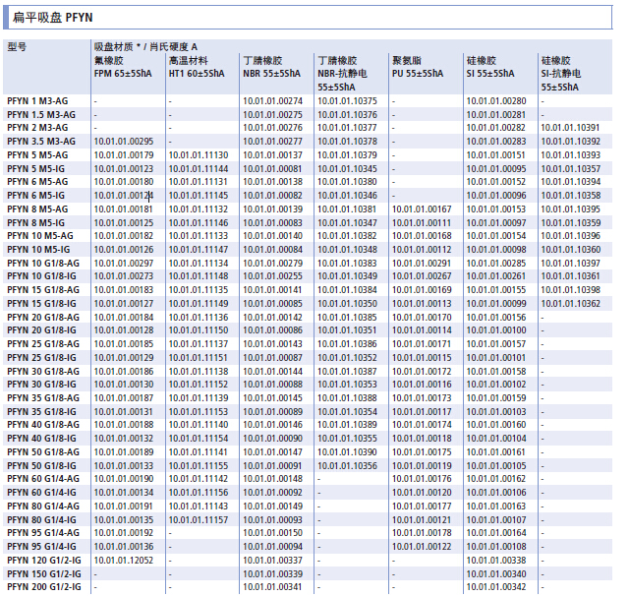Viewport: 629px width, 596px height.
Task: Click part number 10.01.01.10388
Action: (x=347, y=398)
